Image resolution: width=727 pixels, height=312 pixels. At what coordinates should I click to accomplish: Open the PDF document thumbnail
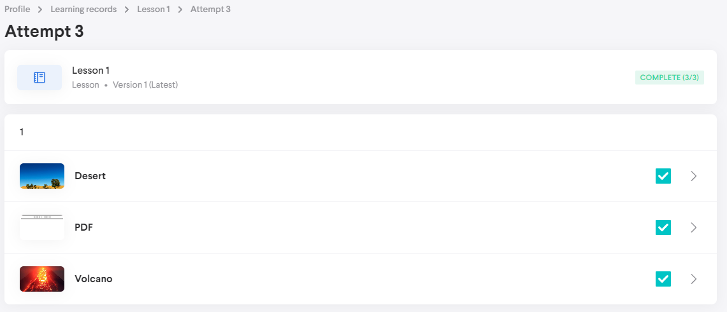(42, 227)
